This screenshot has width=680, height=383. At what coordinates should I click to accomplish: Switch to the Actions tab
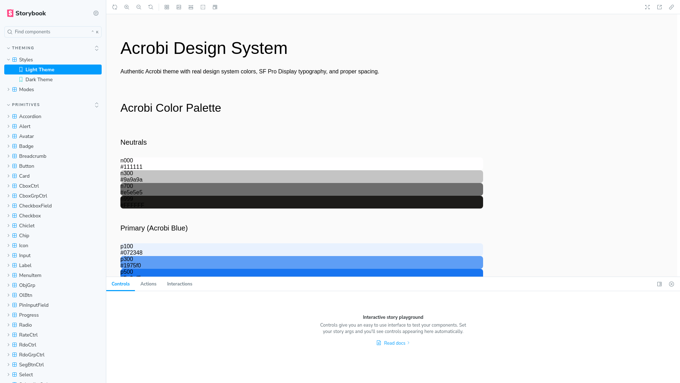tap(148, 284)
